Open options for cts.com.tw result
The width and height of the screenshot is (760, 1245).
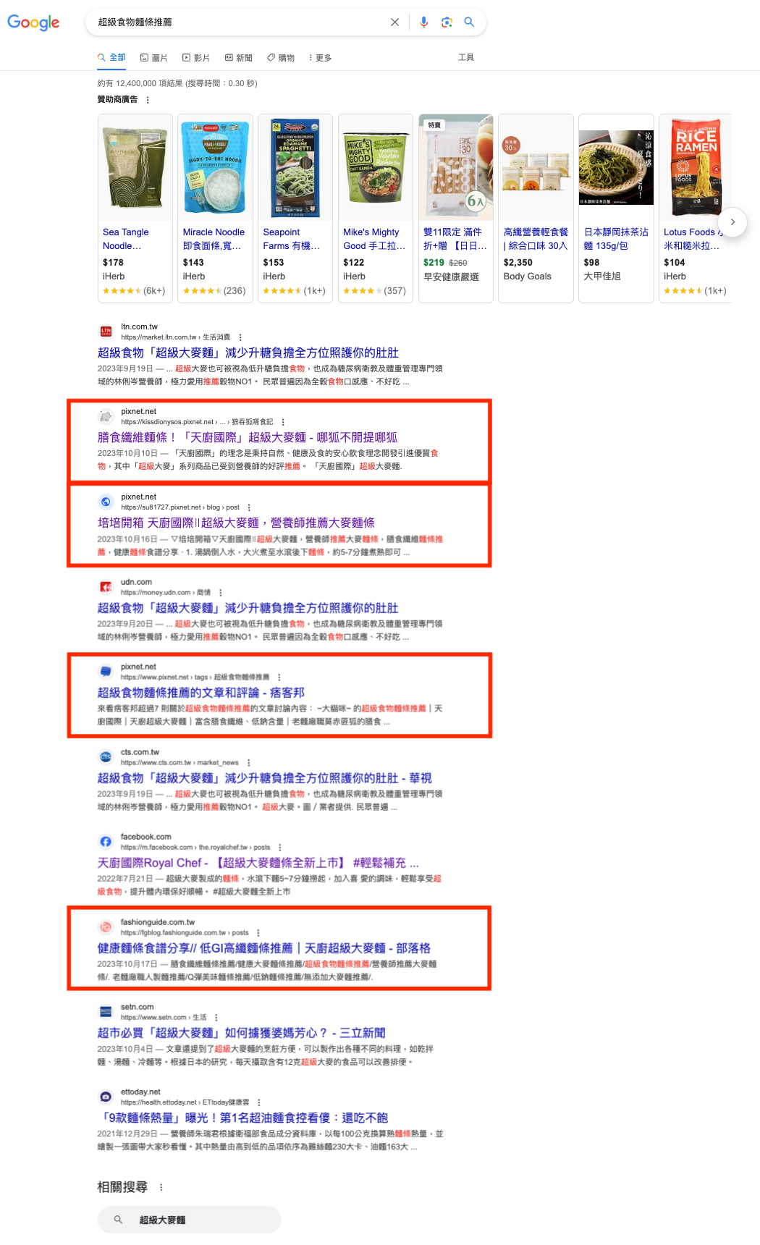point(249,763)
